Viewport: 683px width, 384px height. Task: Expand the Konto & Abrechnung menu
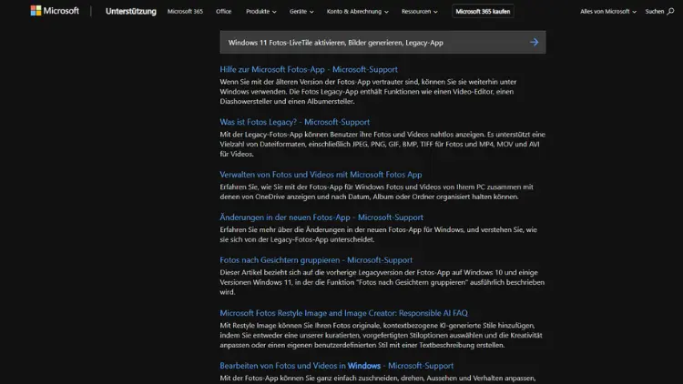pos(358,12)
